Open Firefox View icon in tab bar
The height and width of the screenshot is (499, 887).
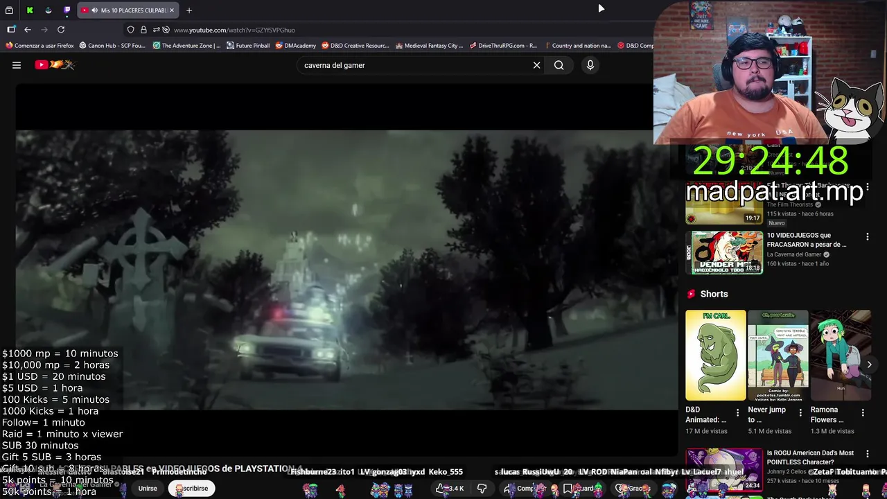(9, 10)
